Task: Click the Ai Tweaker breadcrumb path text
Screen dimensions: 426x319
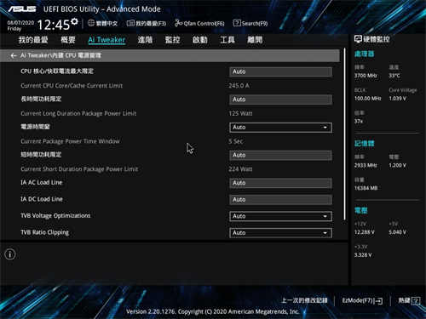Action: [60, 55]
